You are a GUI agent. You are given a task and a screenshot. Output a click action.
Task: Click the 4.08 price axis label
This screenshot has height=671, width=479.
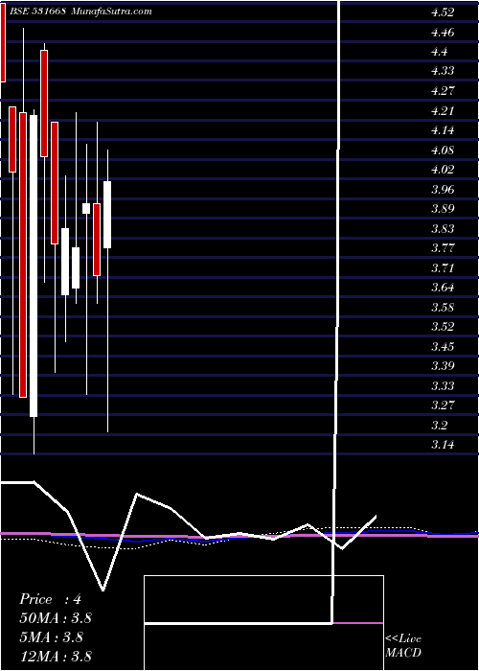[x=443, y=150]
